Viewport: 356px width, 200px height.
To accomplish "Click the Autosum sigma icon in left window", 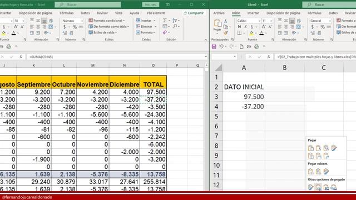I will click(165, 21).
